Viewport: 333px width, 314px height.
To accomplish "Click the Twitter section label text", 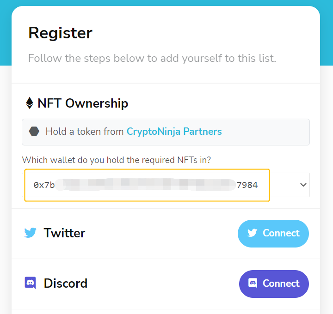I will point(64,233).
